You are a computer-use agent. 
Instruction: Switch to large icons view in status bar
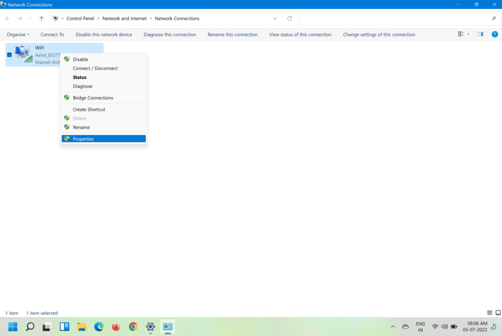tap(497, 313)
